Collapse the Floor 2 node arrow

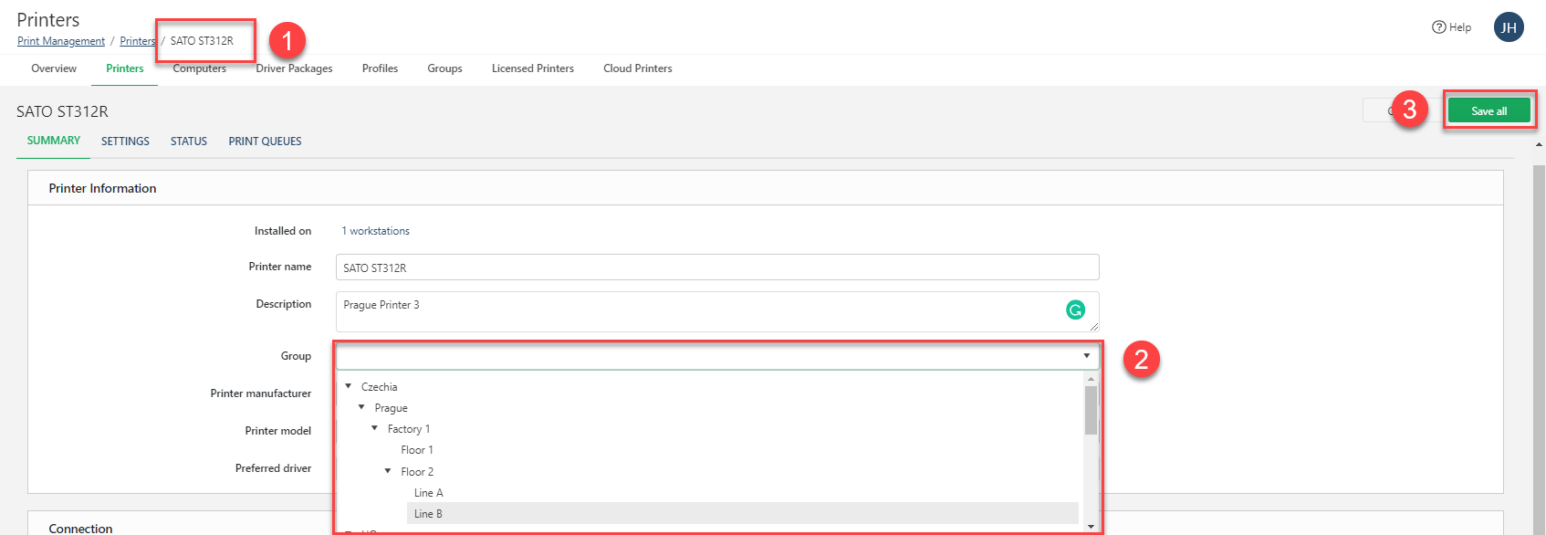click(388, 471)
